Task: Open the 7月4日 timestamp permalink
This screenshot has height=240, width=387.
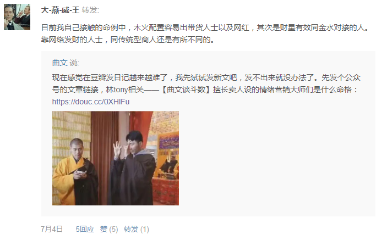Action: pos(52,229)
